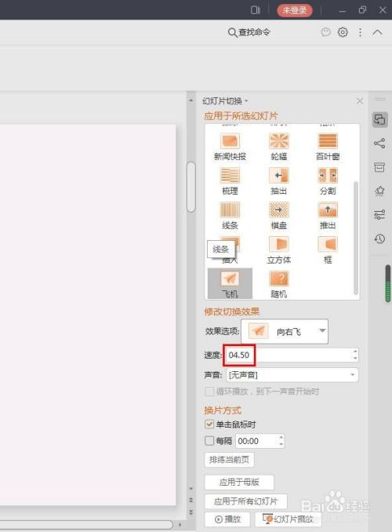Select the 分割 transition effect
The image size is (392, 532).
(x=328, y=181)
